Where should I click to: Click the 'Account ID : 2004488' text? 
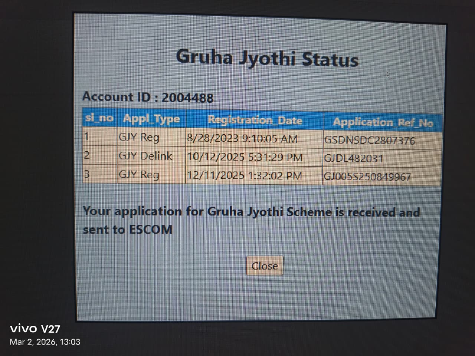pyautogui.click(x=148, y=97)
